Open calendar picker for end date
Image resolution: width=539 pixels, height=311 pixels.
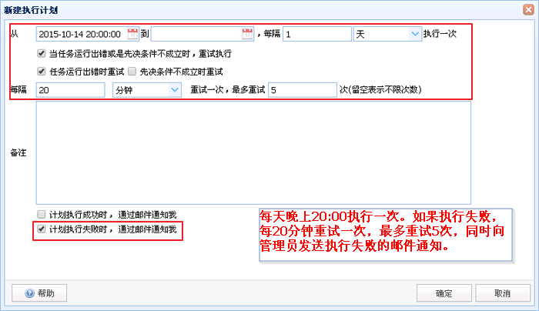[247, 34]
